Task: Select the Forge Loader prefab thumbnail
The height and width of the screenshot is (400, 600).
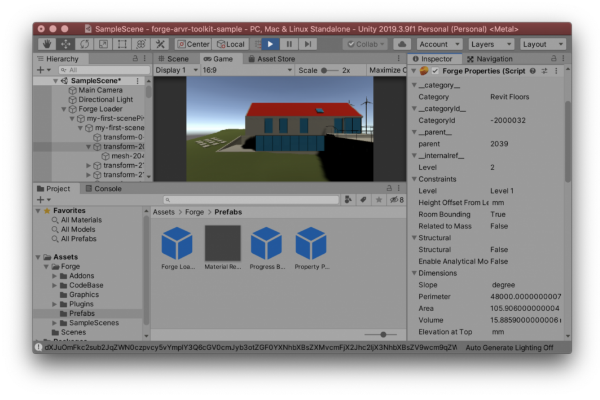Action: click(177, 243)
